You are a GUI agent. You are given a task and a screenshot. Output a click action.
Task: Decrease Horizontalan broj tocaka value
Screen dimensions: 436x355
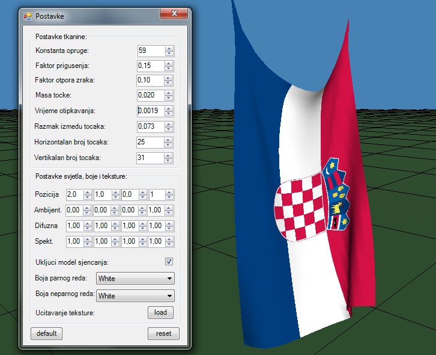168,145
